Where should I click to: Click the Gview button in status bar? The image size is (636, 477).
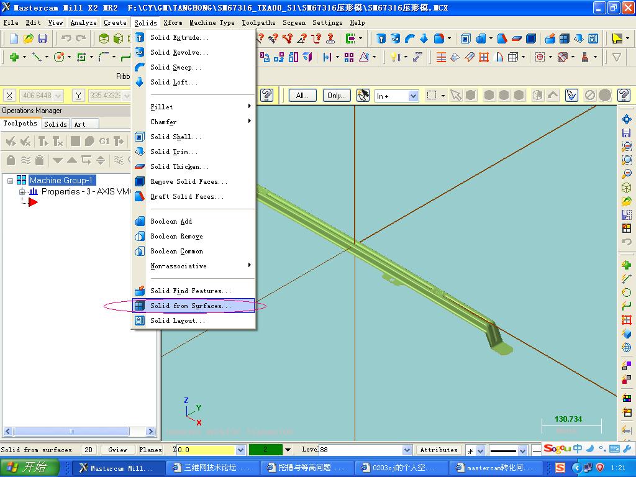pyautogui.click(x=117, y=450)
